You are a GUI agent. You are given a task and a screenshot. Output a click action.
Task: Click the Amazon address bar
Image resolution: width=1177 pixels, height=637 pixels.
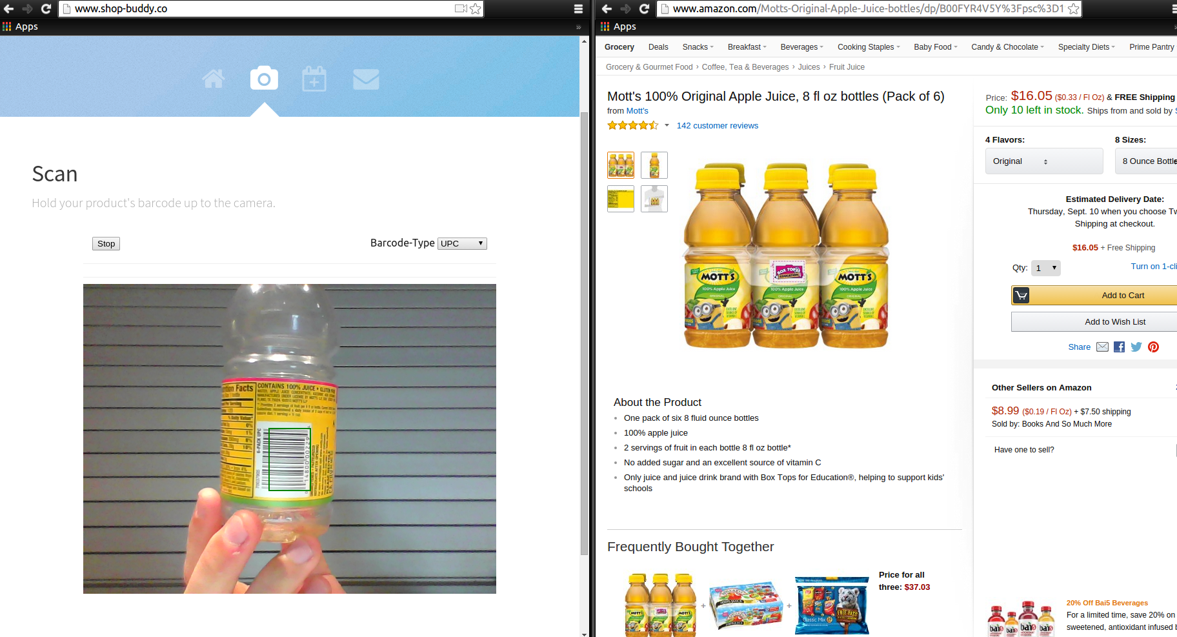(868, 8)
